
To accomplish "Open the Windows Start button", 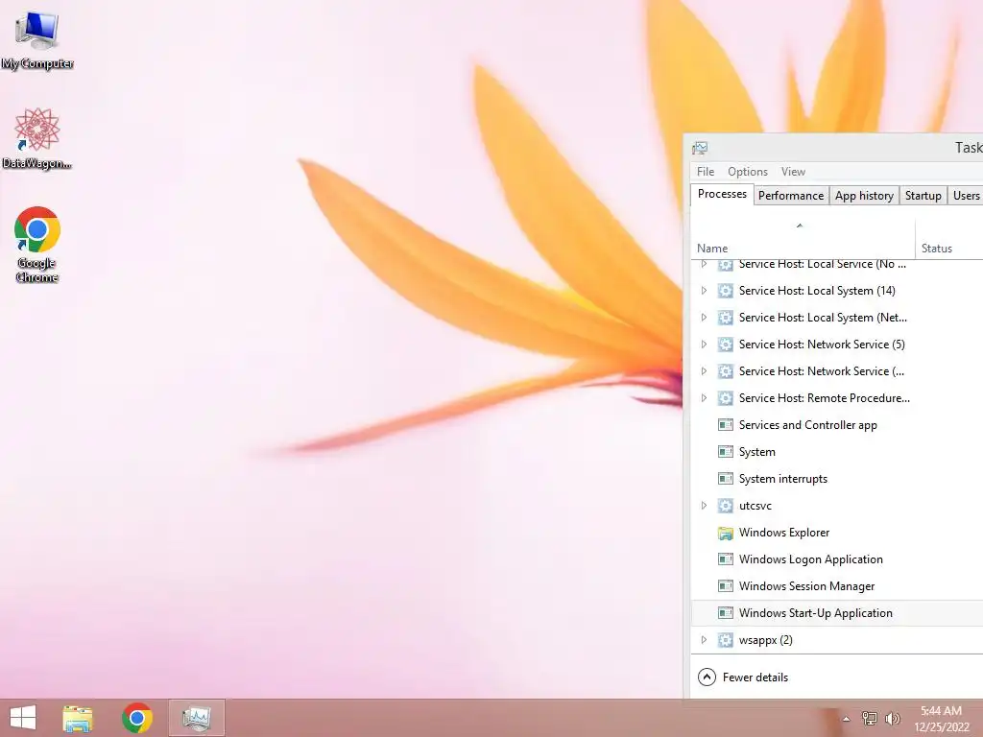I will 23,718.
